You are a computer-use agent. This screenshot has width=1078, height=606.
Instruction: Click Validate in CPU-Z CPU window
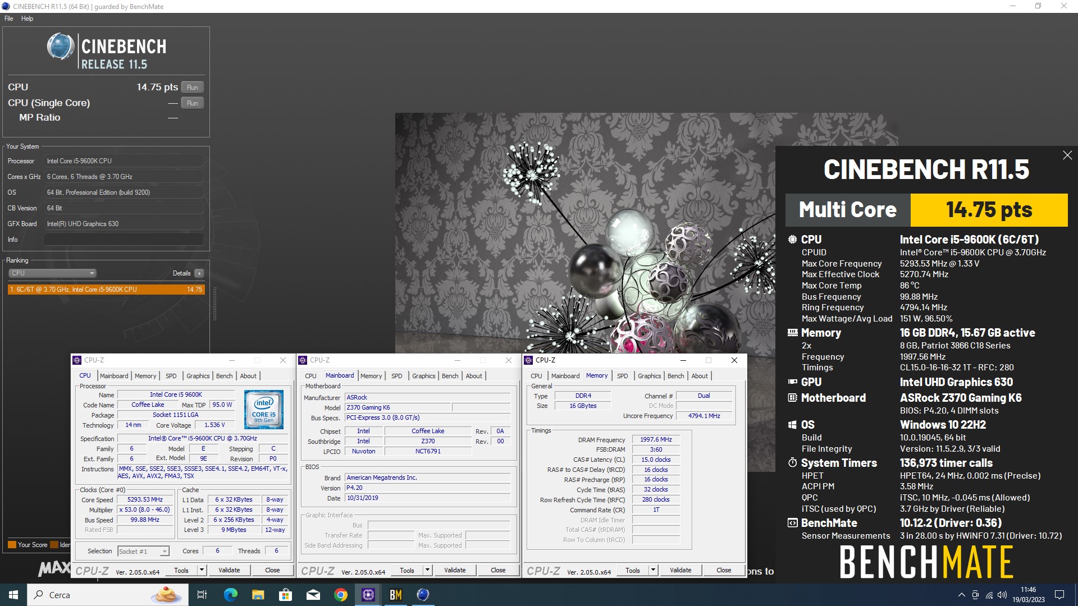[x=229, y=570]
